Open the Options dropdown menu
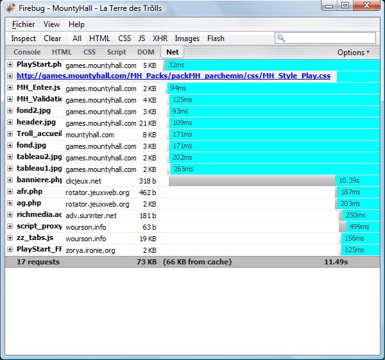385x360 pixels. [353, 53]
